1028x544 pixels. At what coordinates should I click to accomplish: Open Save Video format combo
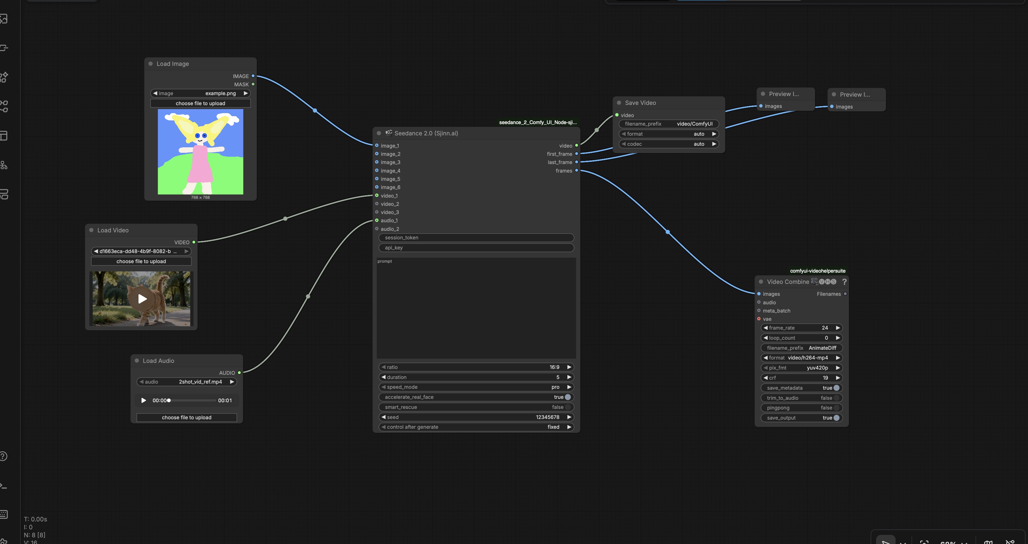click(669, 134)
